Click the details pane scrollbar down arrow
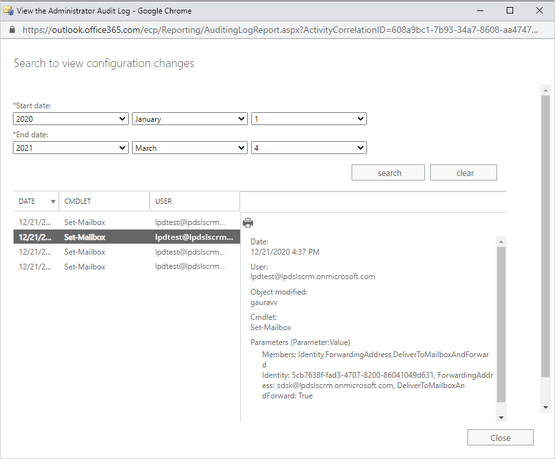The image size is (555, 459). [501, 418]
